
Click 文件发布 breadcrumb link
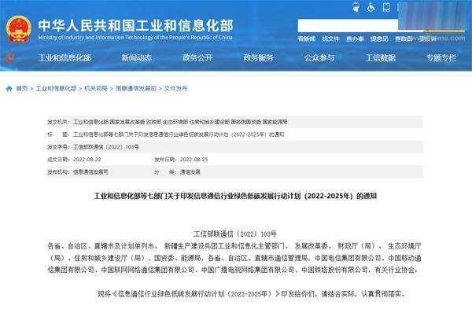(175, 89)
